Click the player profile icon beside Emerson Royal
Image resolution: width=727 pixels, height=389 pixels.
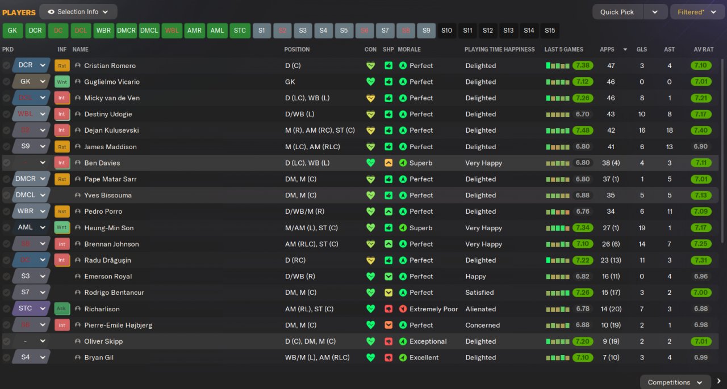click(x=78, y=276)
